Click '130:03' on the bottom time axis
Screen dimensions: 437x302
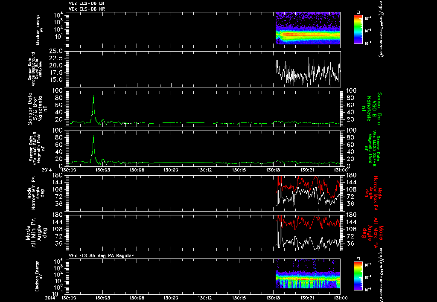tap(102, 298)
